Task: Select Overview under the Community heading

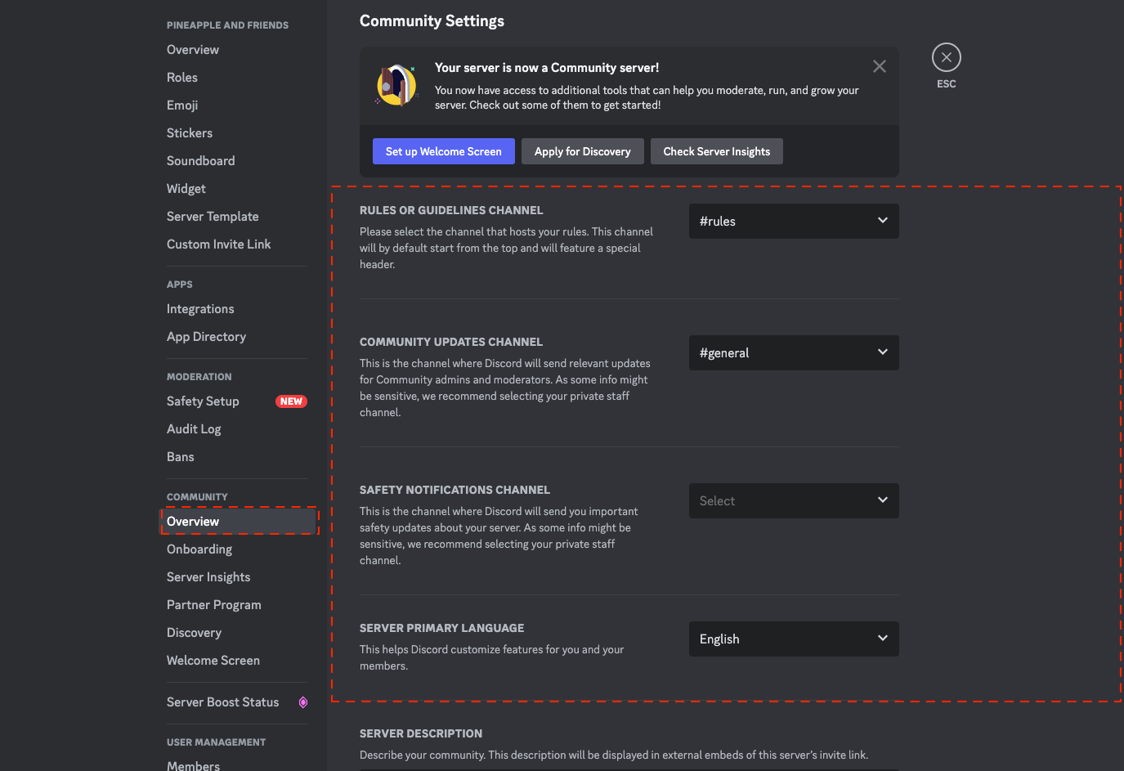Action: tap(193, 521)
